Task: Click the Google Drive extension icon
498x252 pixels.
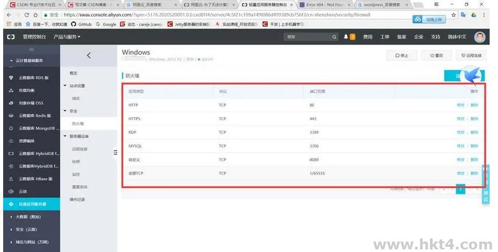Action: pyautogui.click(x=473, y=15)
